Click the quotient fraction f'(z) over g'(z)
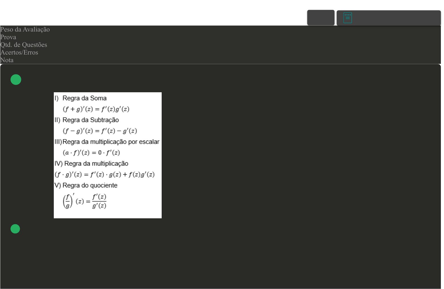The image size is (444, 289). pyautogui.click(x=99, y=201)
